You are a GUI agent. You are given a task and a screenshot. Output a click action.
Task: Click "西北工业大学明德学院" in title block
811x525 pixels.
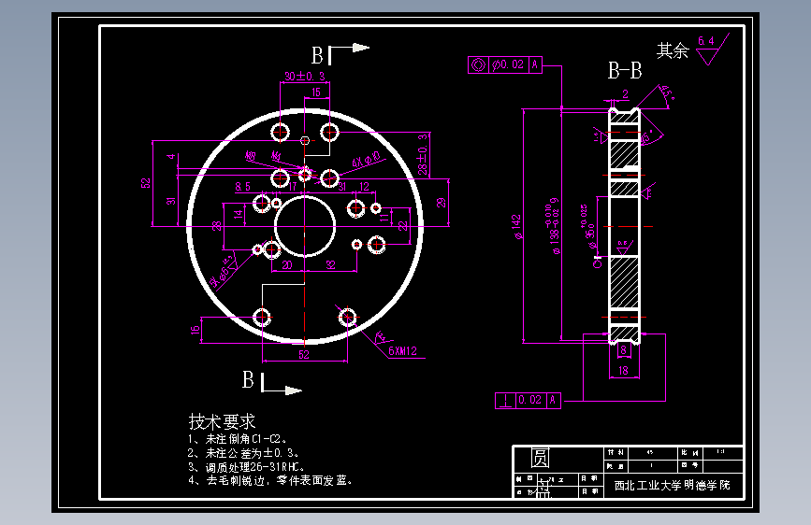672,485
